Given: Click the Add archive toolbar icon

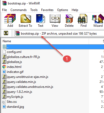Looking at the screenshot, I should click(x=10, y=19).
